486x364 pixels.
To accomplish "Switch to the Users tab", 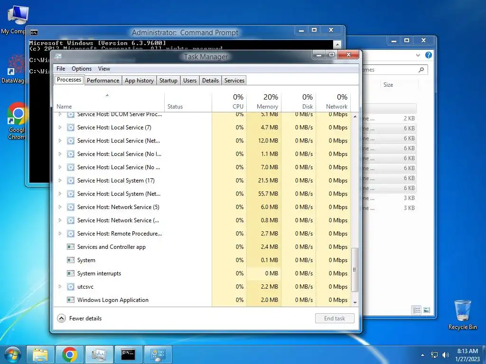I will [x=190, y=81].
